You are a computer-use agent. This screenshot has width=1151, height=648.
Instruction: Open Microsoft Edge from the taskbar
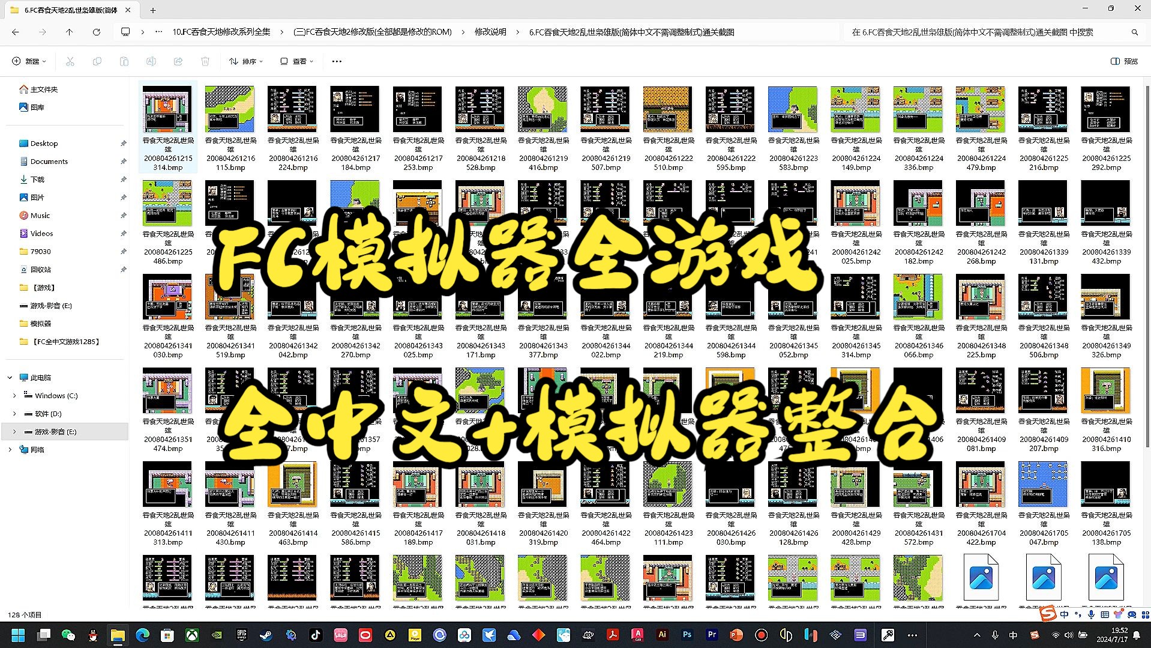[x=142, y=635]
